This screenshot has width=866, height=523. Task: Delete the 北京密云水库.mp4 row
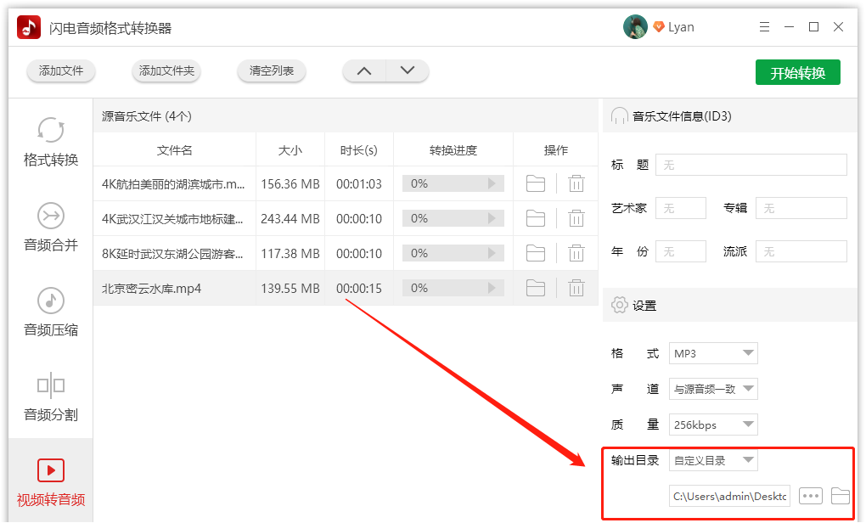click(576, 288)
